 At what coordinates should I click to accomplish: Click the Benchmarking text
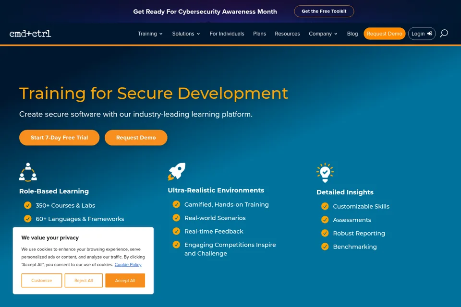pos(354,247)
